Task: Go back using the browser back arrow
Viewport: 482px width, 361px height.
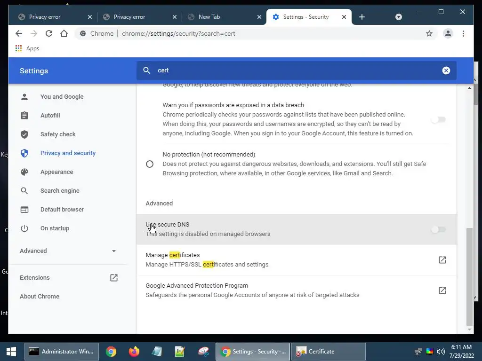Action: click(19, 33)
